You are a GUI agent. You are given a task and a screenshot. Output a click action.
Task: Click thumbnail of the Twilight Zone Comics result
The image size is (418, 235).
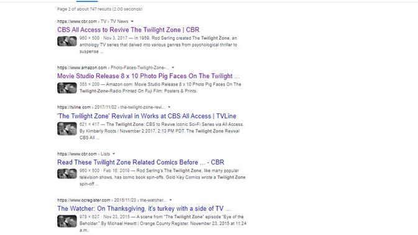click(67, 174)
